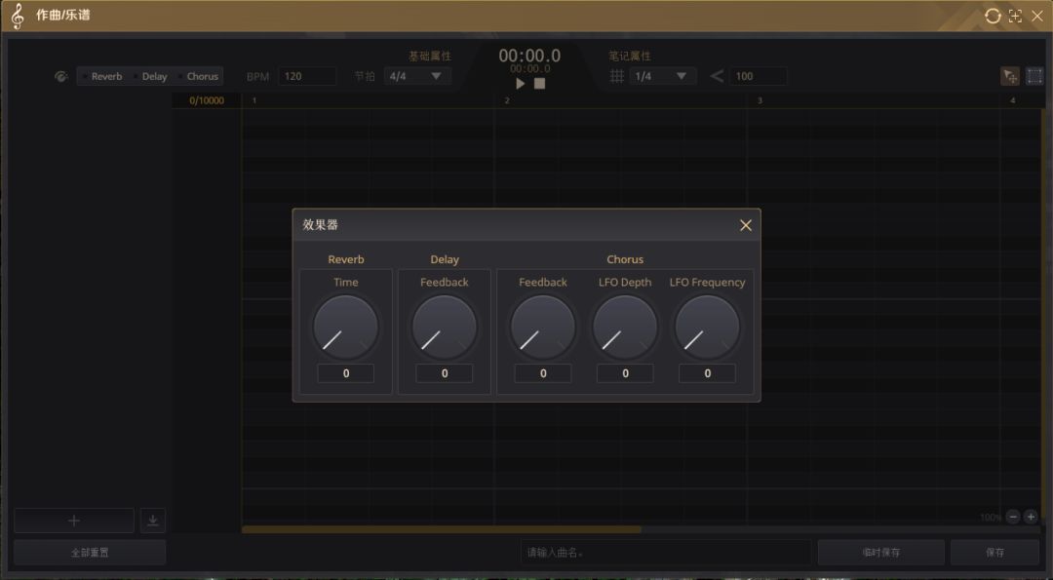Click the refresh icon in title bar
Viewport: 1053px width, 580px height.
(993, 16)
